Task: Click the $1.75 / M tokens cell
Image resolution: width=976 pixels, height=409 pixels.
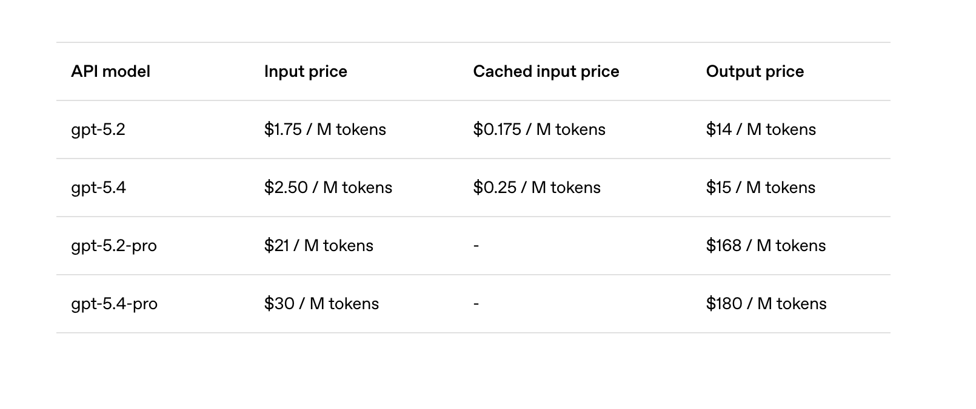Action: coord(325,129)
